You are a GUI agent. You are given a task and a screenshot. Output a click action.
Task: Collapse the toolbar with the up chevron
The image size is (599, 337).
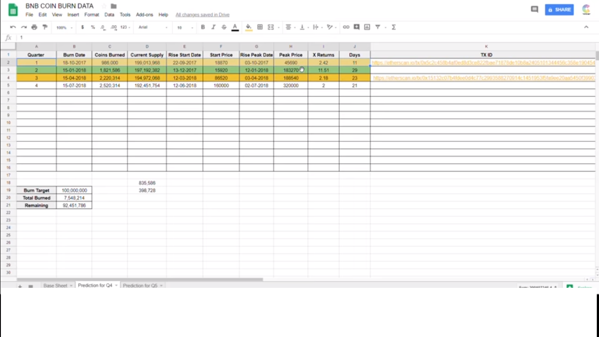click(x=586, y=27)
